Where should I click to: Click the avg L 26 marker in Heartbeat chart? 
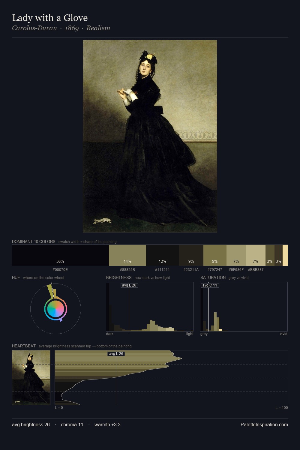(116, 354)
